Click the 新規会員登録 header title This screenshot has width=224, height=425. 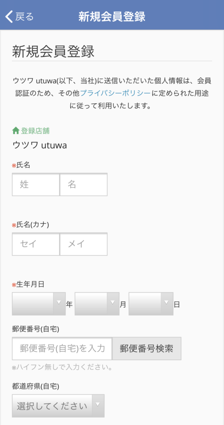tap(112, 17)
